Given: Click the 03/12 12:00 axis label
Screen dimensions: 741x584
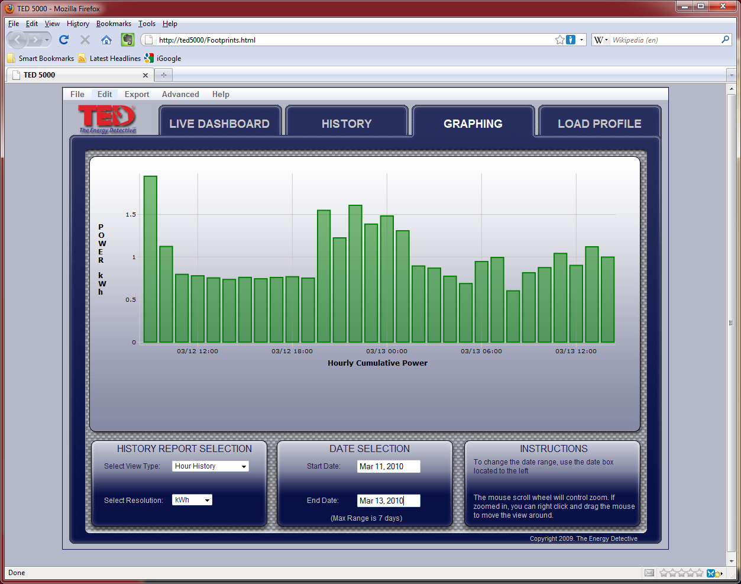Looking at the screenshot, I should coord(198,351).
